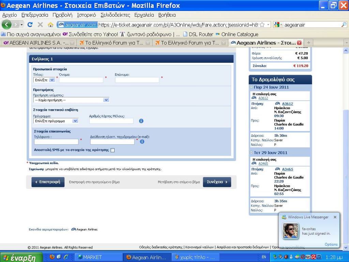
Task: Open the Οδηγίες διαδικασίας κράτησης footer link
Action: click(161, 247)
